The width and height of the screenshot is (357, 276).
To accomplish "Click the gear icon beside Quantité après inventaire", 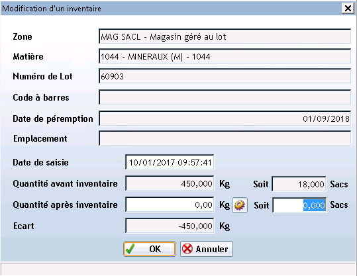I will (240, 205).
